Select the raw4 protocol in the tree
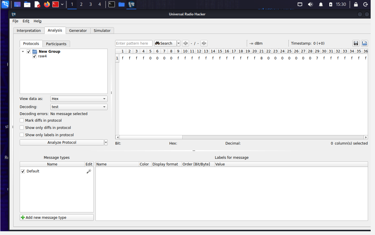Screen dimensions: 375x235 (x=42, y=56)
